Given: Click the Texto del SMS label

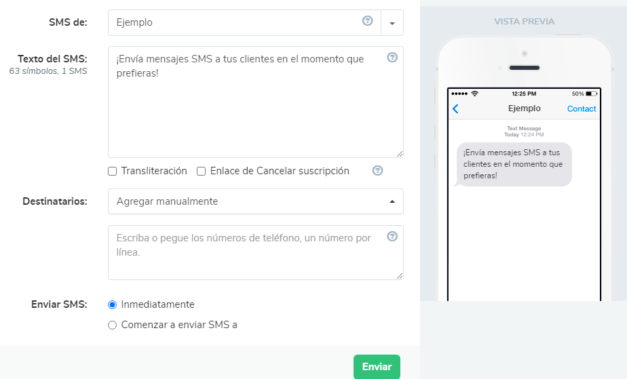Looking at the screenshot, I should click(x=52, y=59).
